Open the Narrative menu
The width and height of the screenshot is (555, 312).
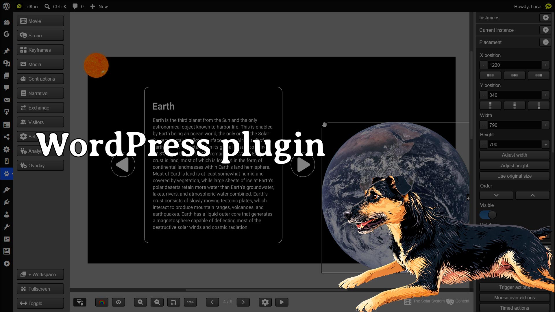pos(40,93)
